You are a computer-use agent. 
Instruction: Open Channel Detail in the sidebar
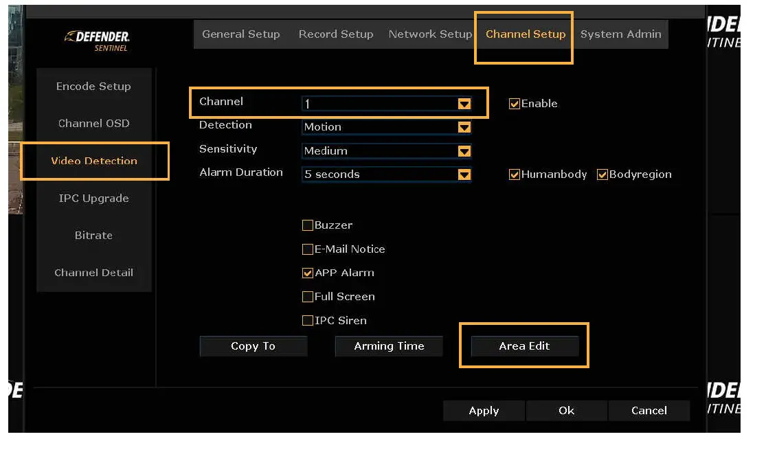[94, 273]
